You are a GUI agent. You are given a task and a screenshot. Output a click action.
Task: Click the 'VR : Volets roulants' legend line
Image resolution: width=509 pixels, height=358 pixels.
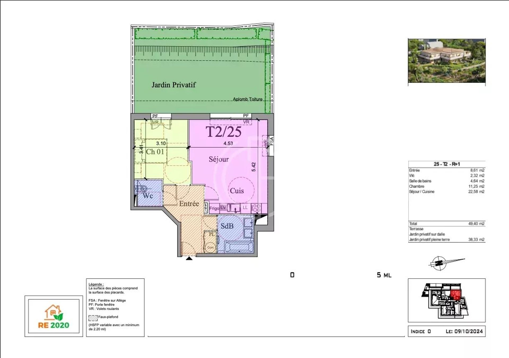[x=104, y=309]
